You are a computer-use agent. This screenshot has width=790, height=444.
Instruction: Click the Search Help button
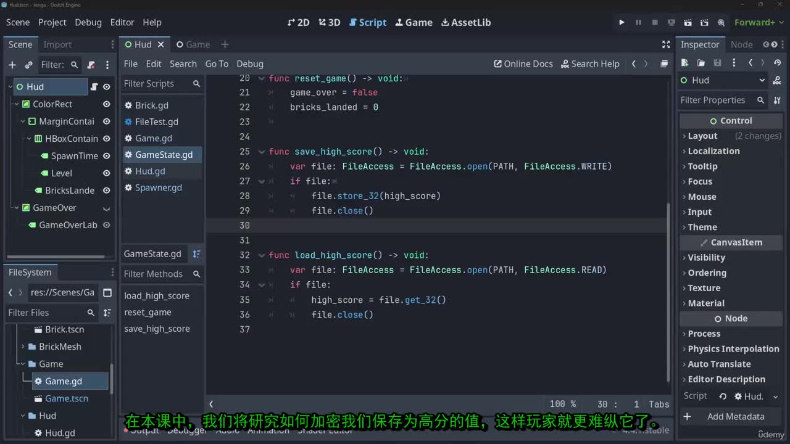pos(590,64)
